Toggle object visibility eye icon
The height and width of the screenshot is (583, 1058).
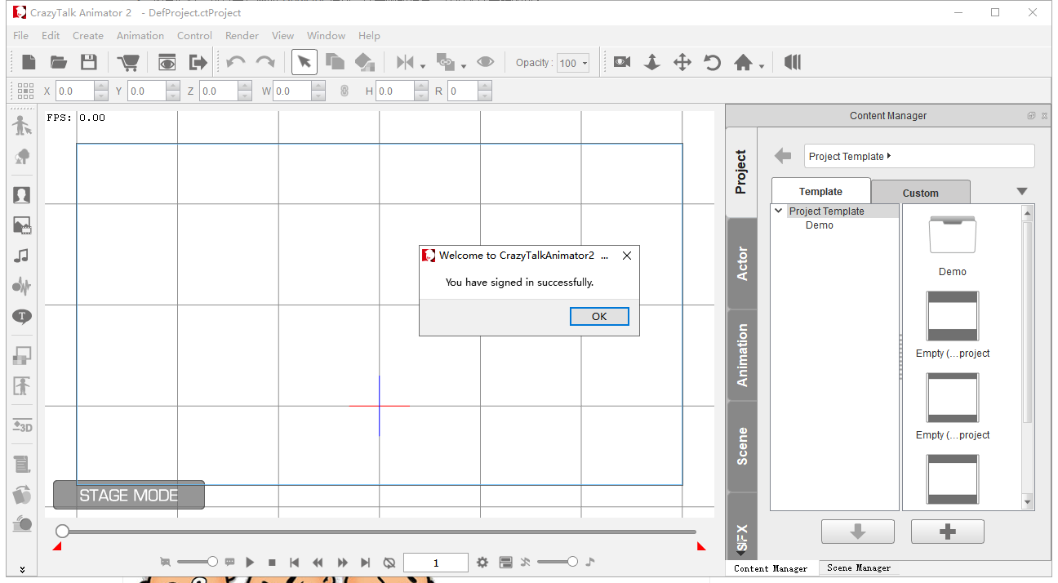[x=486, y=63]
